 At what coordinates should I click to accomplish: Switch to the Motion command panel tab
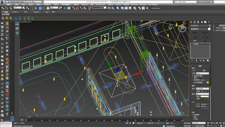pos(202,22)
